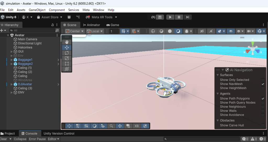Expand the Baggage1 hierarchy item
The width and height of the screenshot is (268, 142).
[12, 60]
